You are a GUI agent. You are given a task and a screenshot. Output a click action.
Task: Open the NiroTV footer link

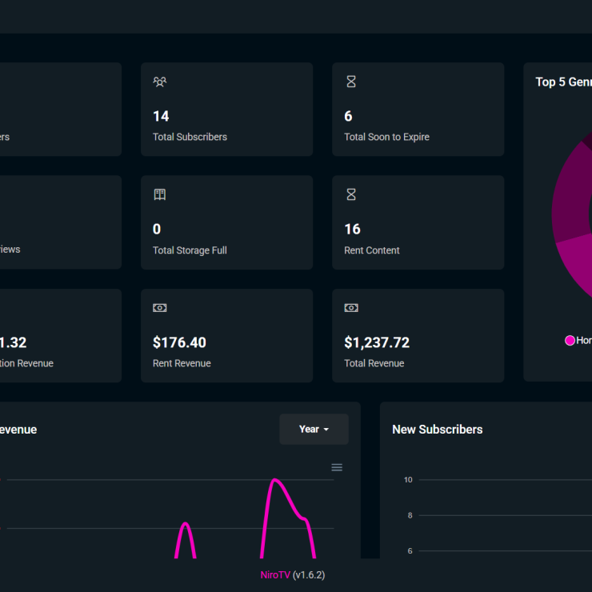point(274,574)
